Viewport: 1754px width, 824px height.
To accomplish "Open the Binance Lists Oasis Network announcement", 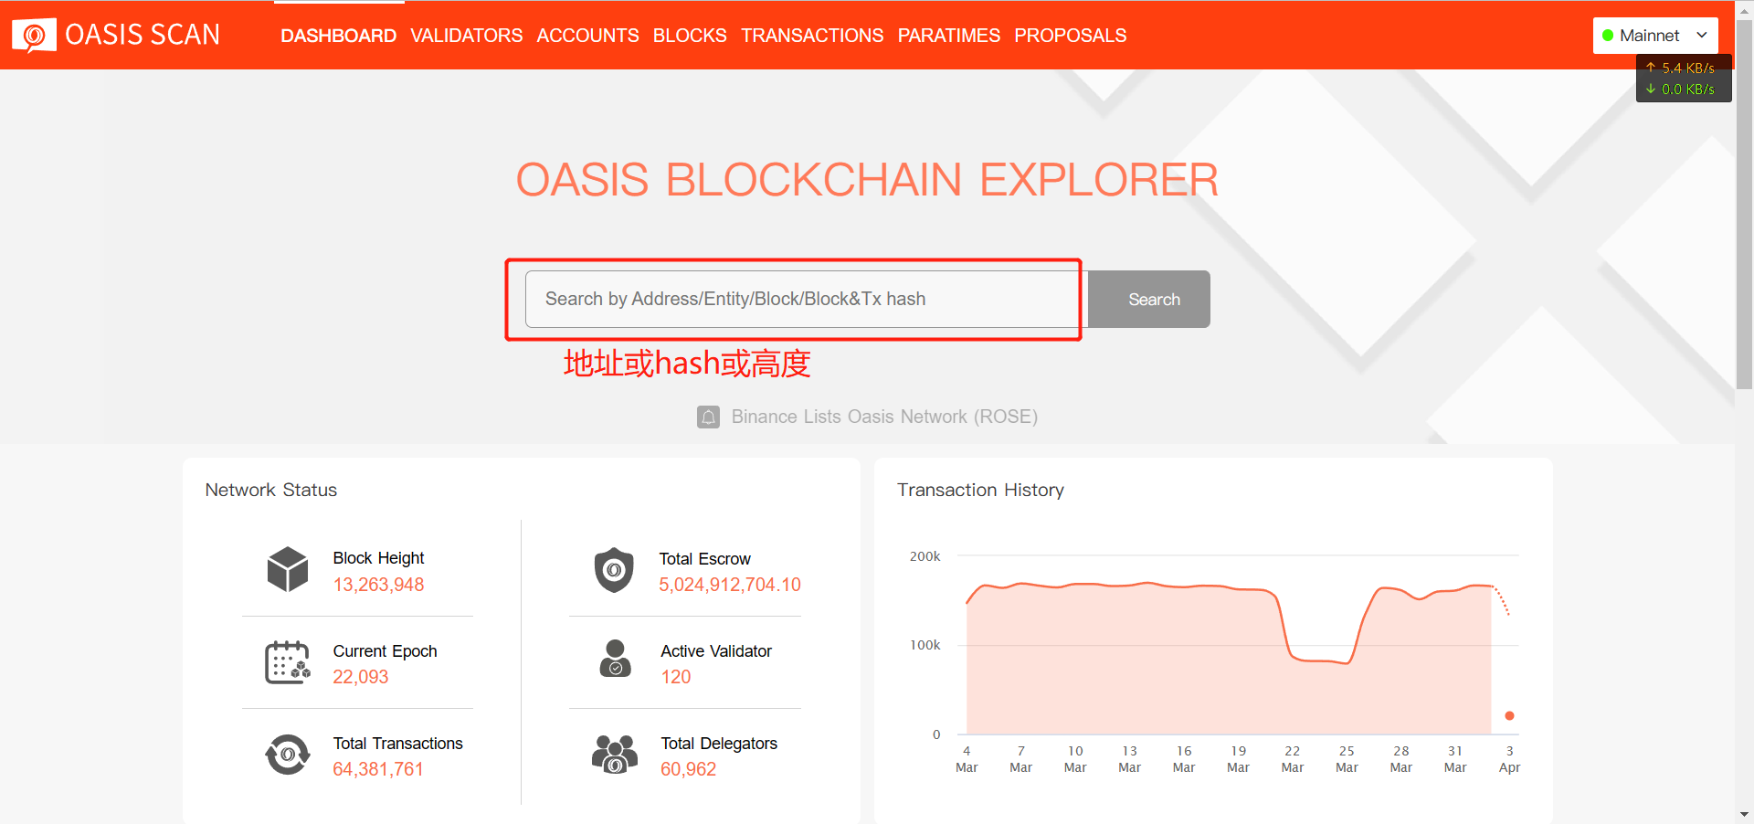I will (x=884, y=417).
